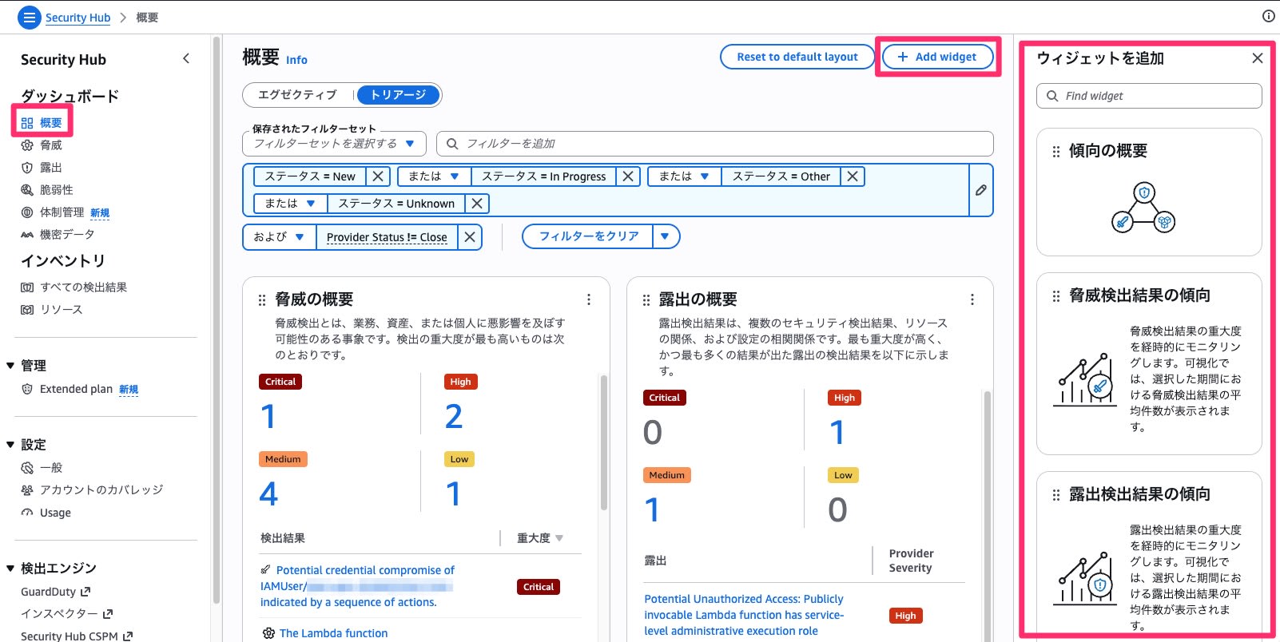Collapse the Security Hub side navigation
1280x642 pixels.
pos(186,58)
